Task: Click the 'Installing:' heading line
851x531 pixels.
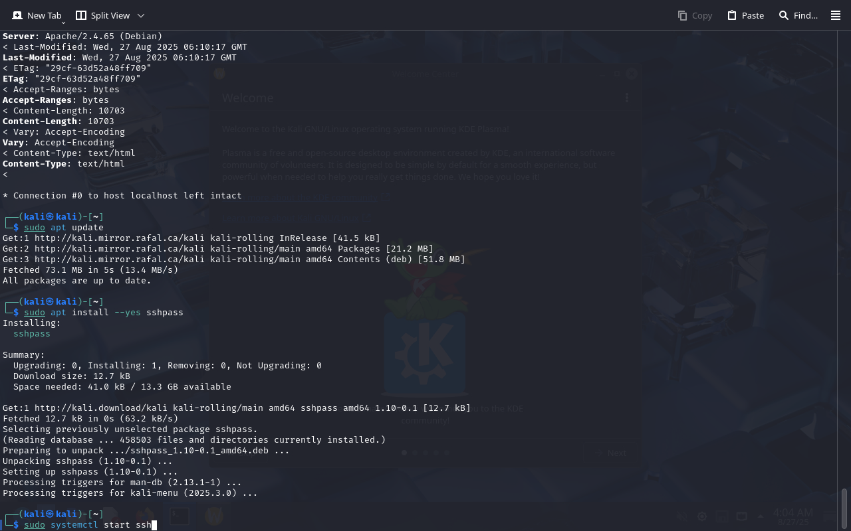Action: coord(32,323)
